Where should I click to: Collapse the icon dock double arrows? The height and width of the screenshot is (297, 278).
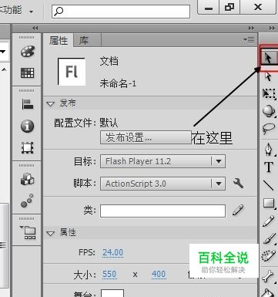[35, 28]
